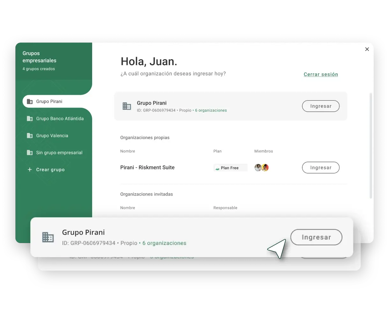This screenshot has height=319, width=389.
Task: Click the large building icon in the floating Grupo Pirani card
Action: 48,237
